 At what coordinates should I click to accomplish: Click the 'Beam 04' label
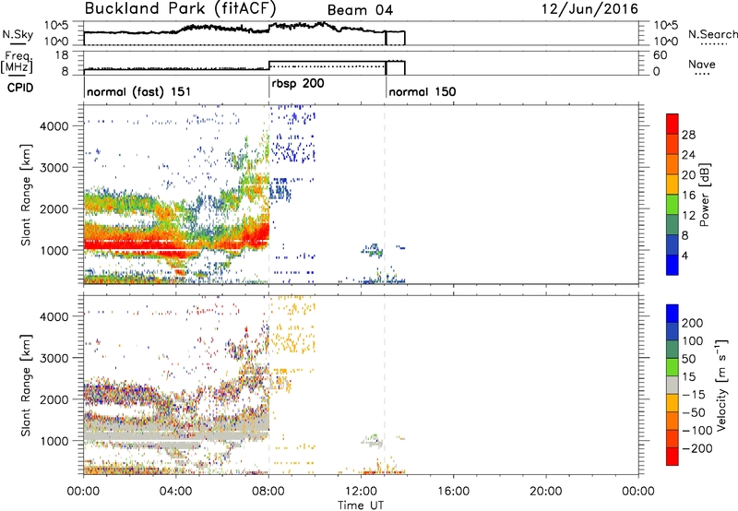point(360,10)
